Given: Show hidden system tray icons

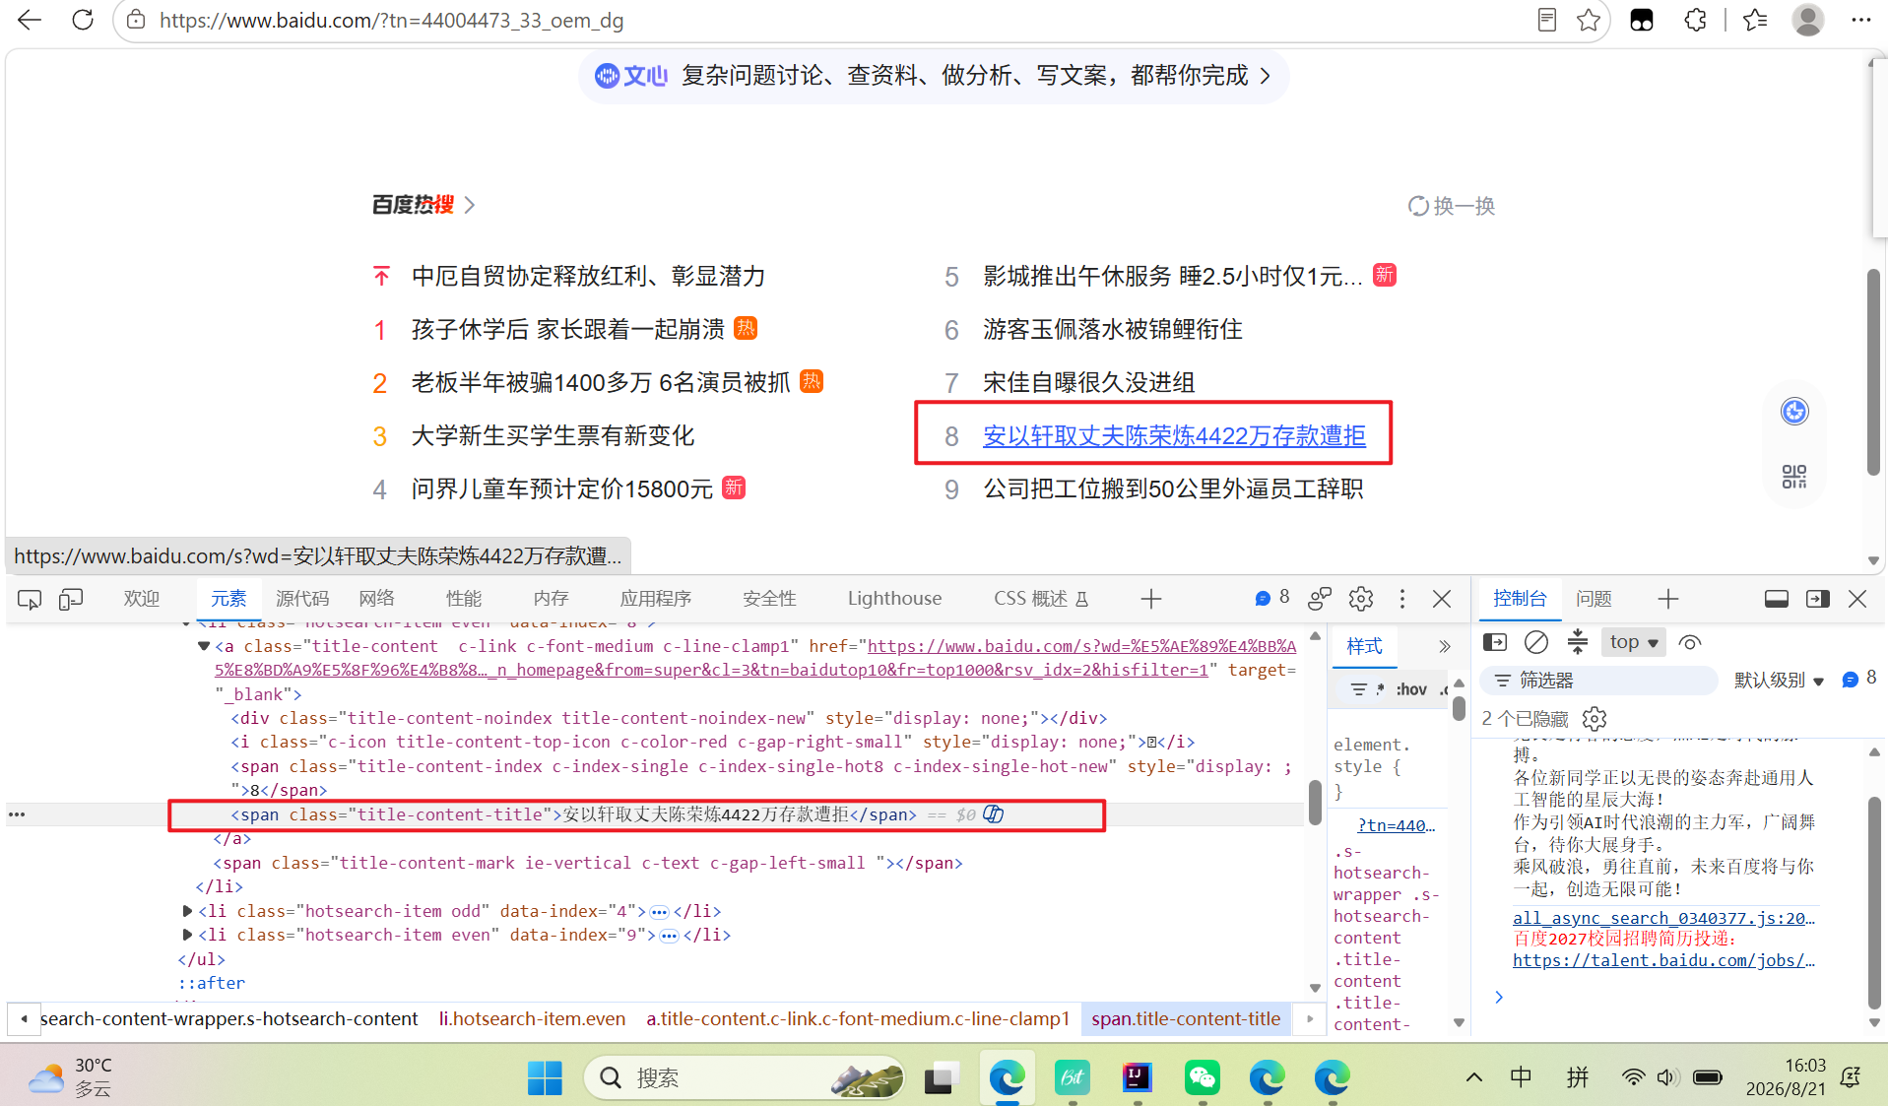Looking at the screenshot, I should coord(1473,1077).
